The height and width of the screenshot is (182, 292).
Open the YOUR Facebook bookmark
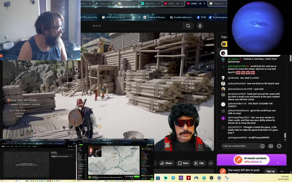click(201, 17)
